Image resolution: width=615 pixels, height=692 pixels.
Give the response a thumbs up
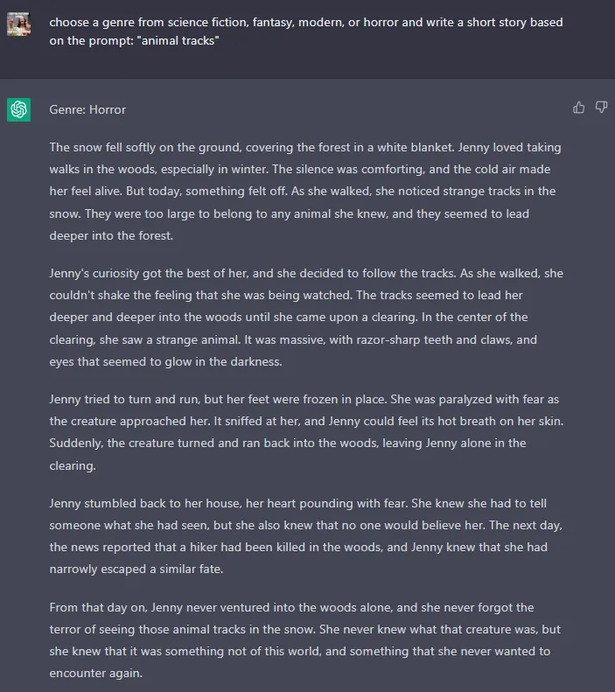coord(578,108)
